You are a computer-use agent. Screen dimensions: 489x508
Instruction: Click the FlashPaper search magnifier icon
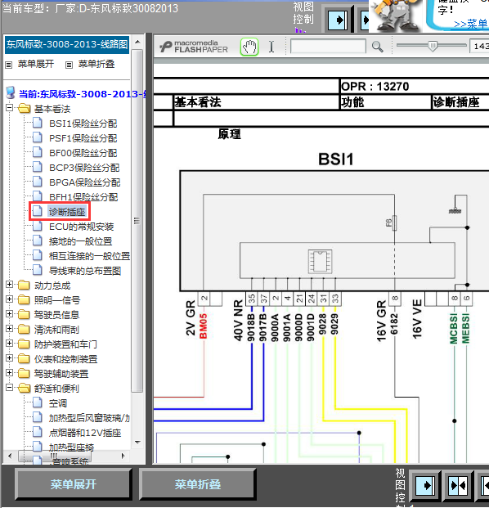click(377, 47)
